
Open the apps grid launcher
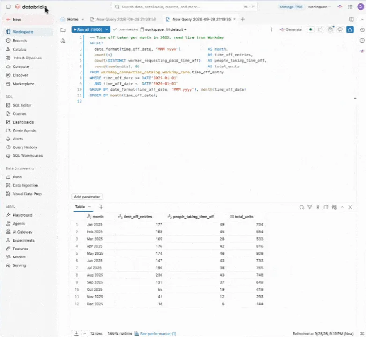[351, 7]
